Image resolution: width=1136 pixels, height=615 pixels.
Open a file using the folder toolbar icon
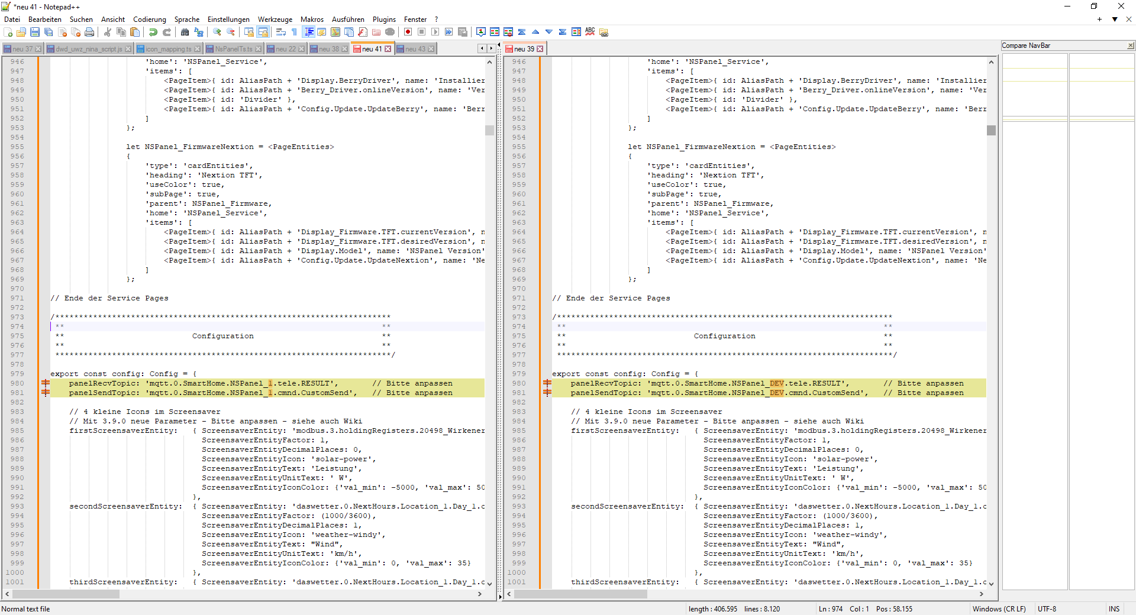(21, 32)
